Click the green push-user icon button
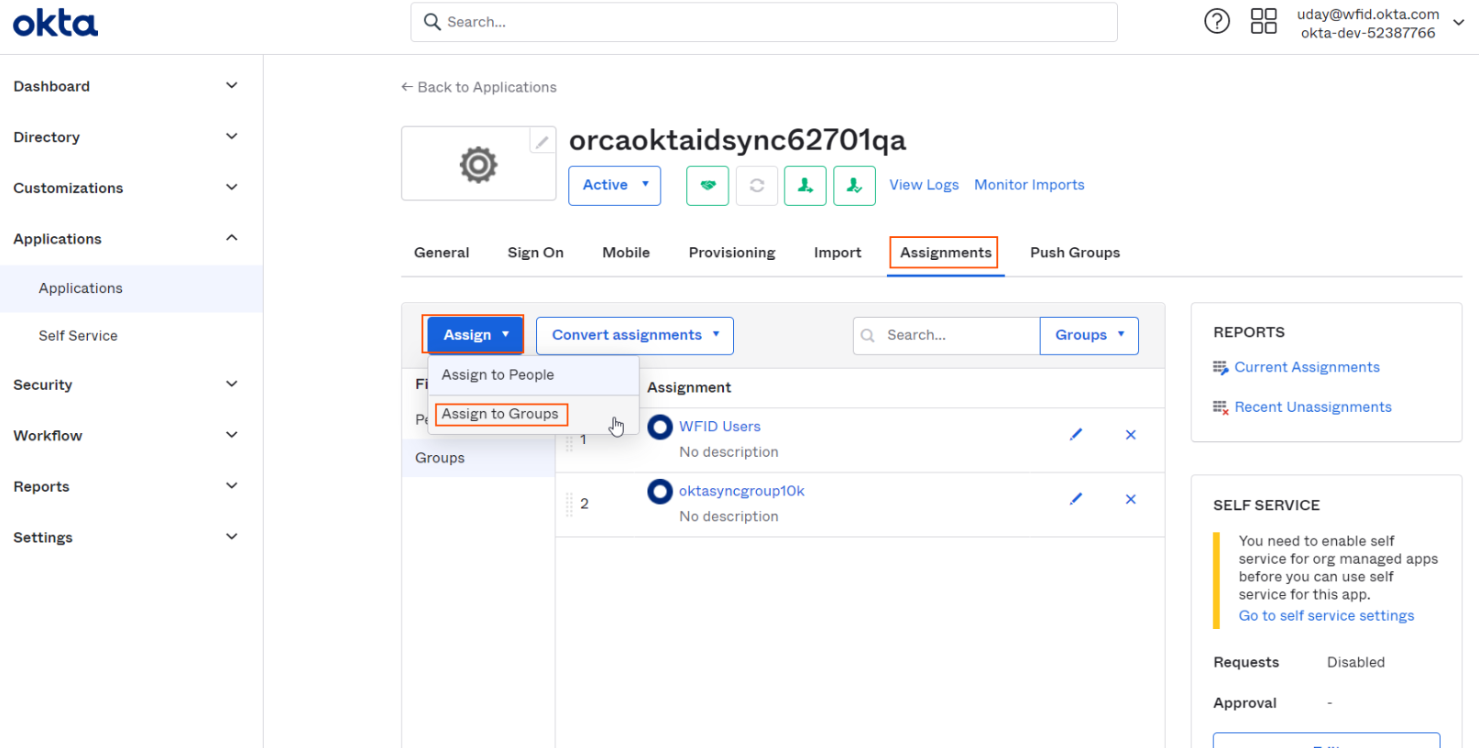The height and width of the screenshot is (748, 1479). click(x=805, y=186)
